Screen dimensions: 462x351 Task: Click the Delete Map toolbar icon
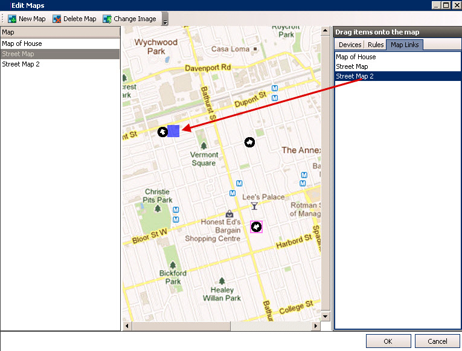point(57,19)
